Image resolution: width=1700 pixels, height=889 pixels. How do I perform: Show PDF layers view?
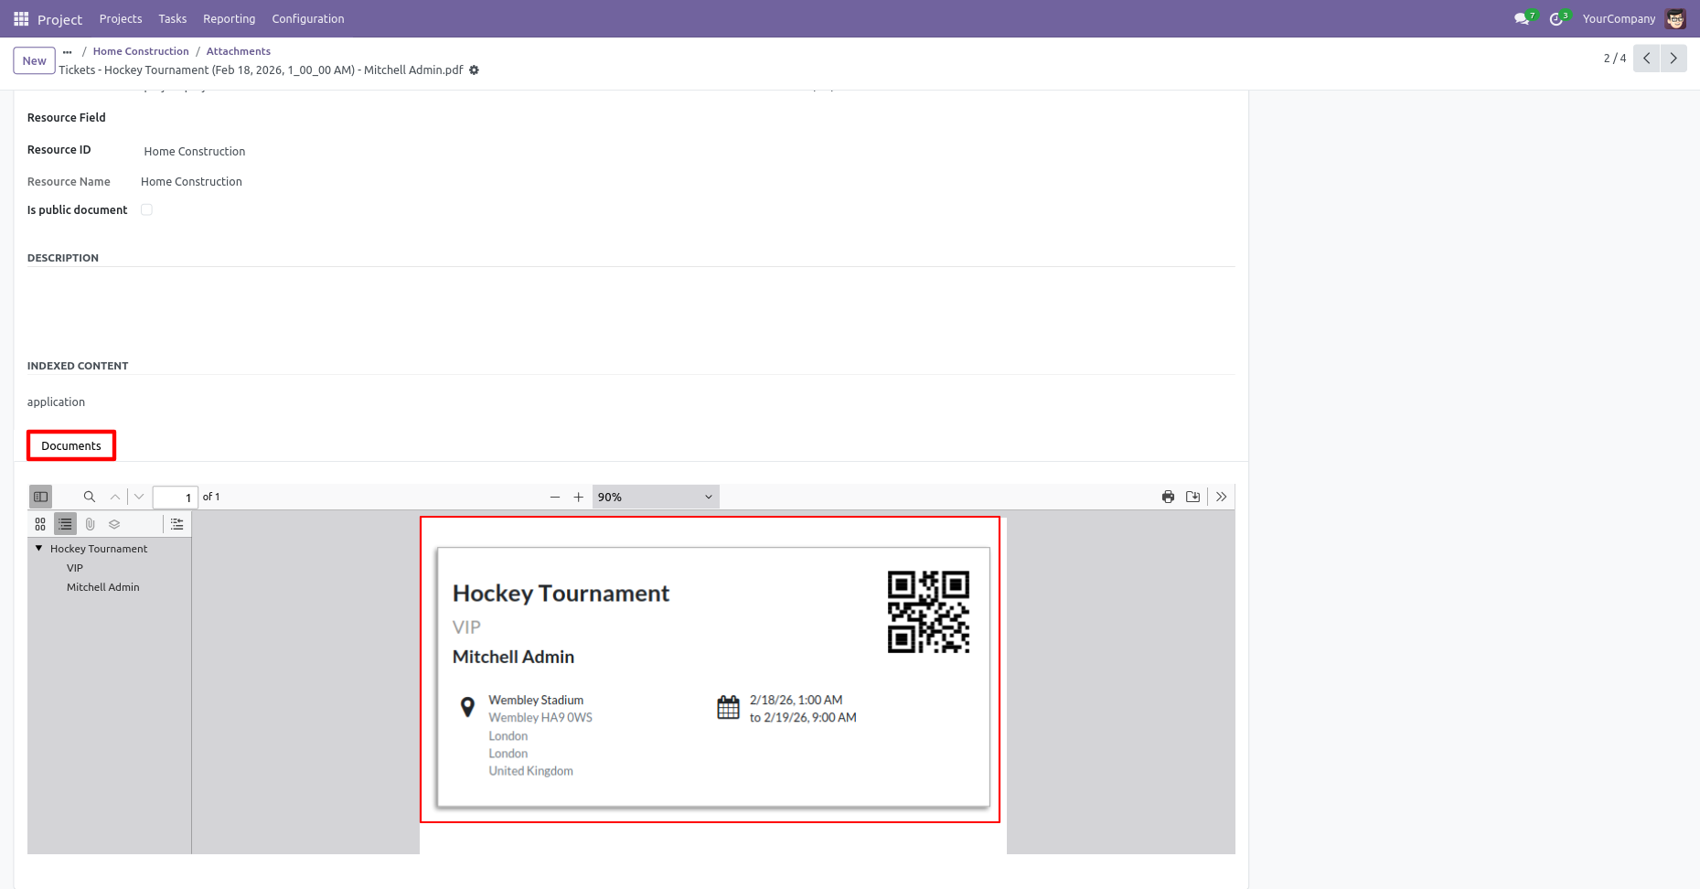pyautogui.click(x=114, y=524)
